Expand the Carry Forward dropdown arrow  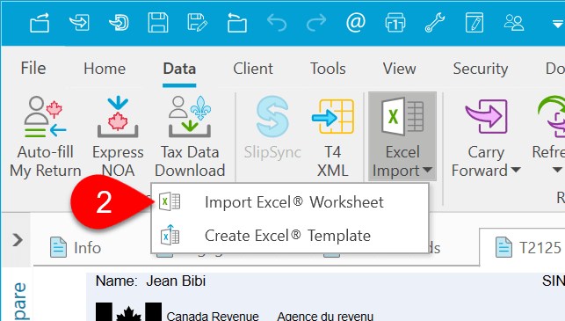pyautogui.click(x=516, y=170)
